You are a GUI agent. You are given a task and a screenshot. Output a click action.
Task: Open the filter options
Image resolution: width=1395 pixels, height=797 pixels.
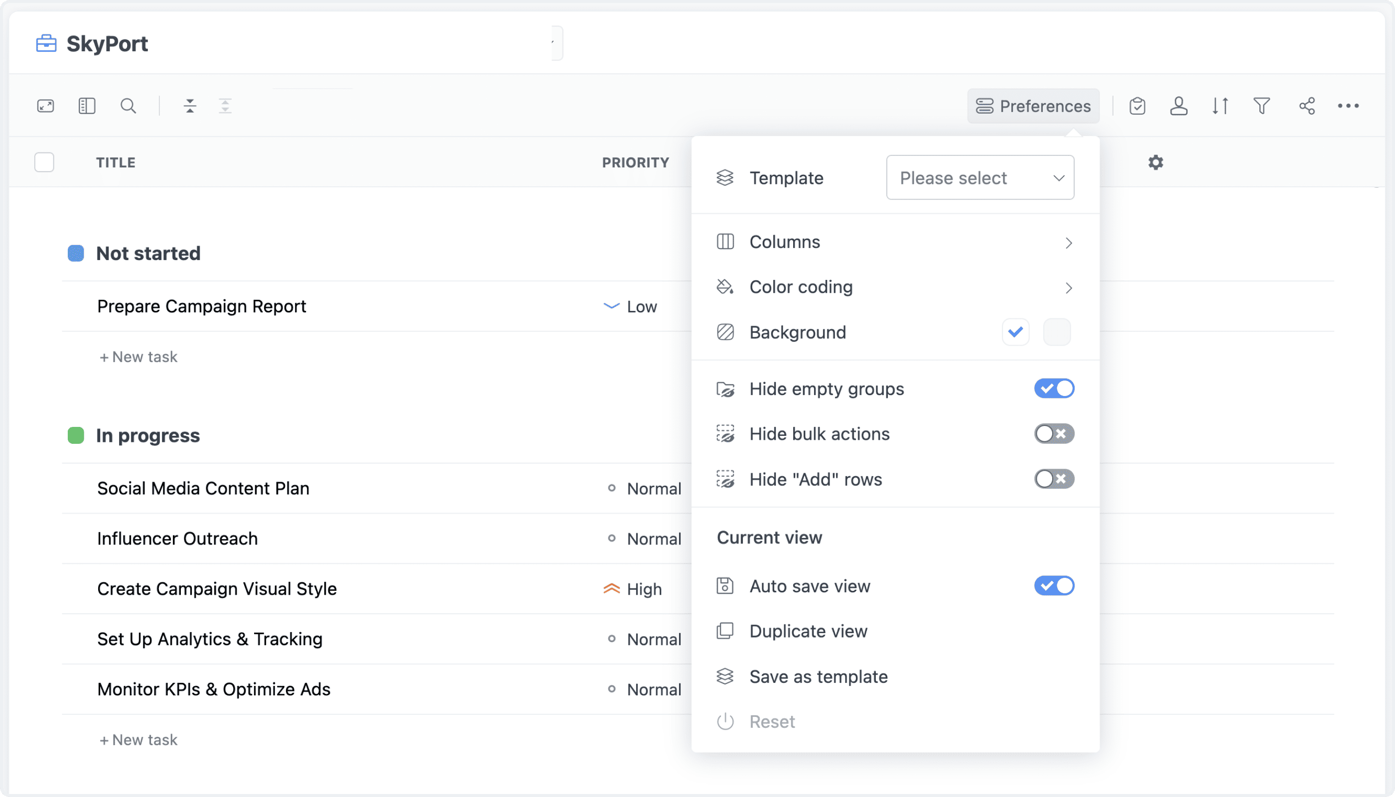[x=1261, y=106]
